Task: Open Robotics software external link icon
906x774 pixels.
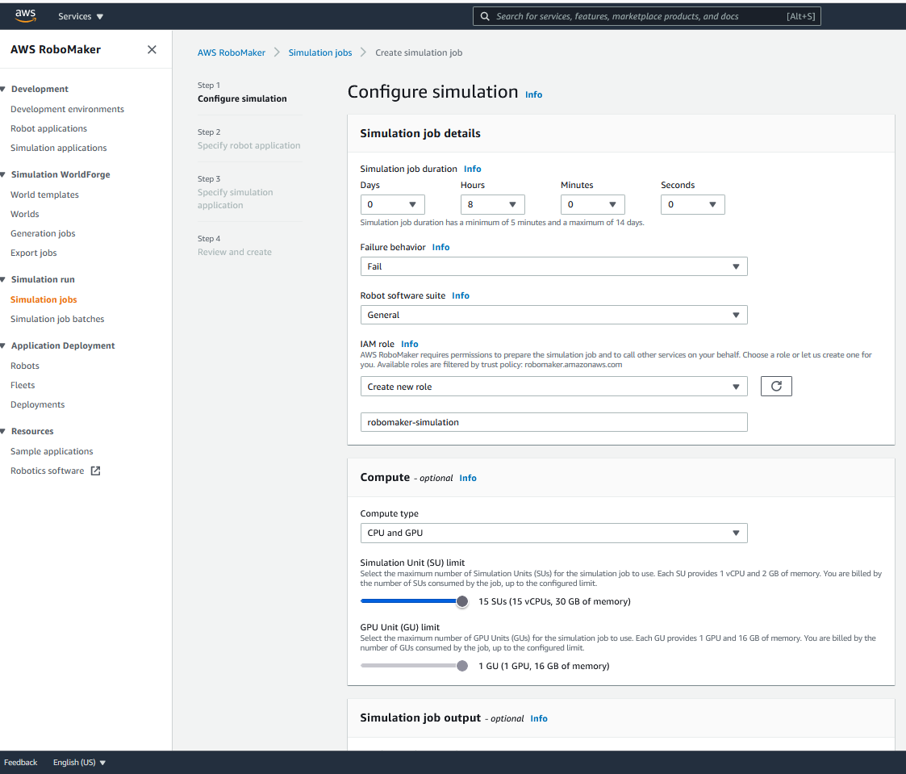Action: coord(96,471)
